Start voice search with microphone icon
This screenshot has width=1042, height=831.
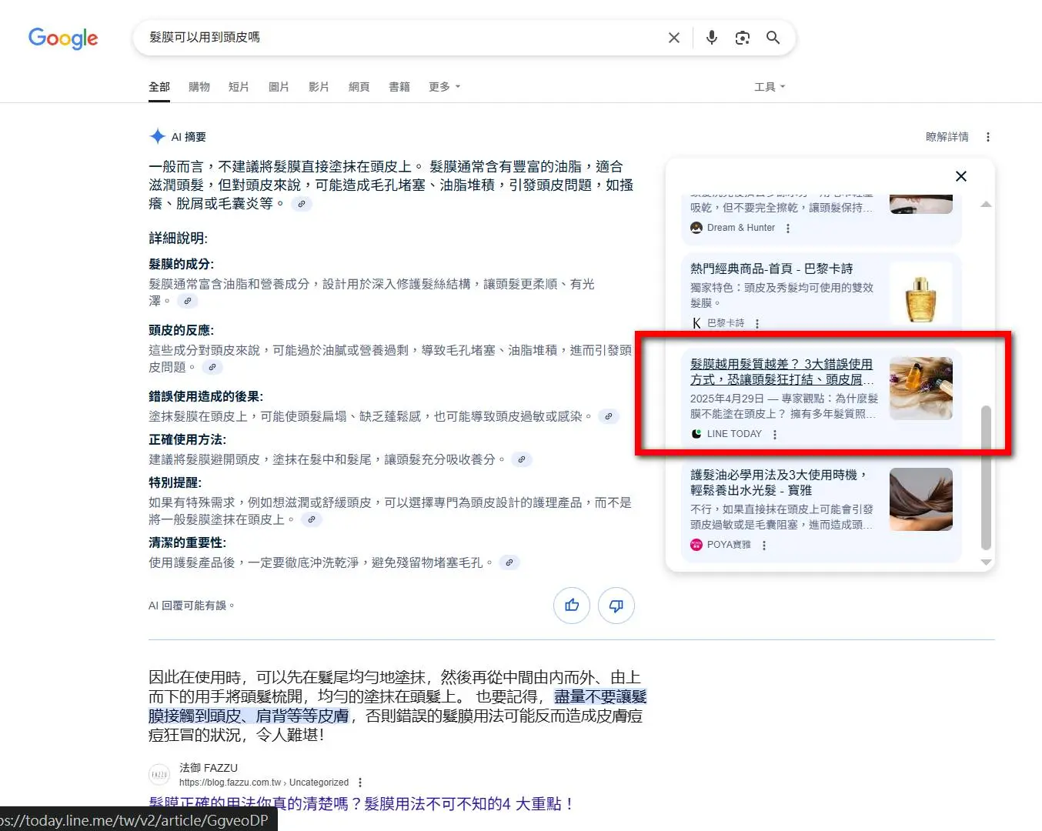click(x=712, y=38)
